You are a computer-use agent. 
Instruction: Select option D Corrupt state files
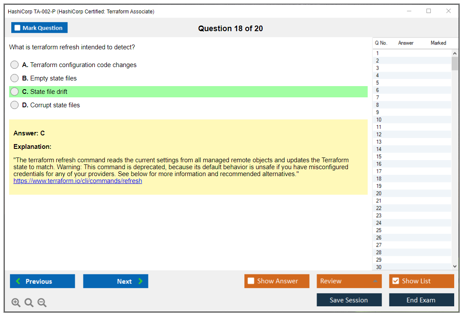coord(15,105)
